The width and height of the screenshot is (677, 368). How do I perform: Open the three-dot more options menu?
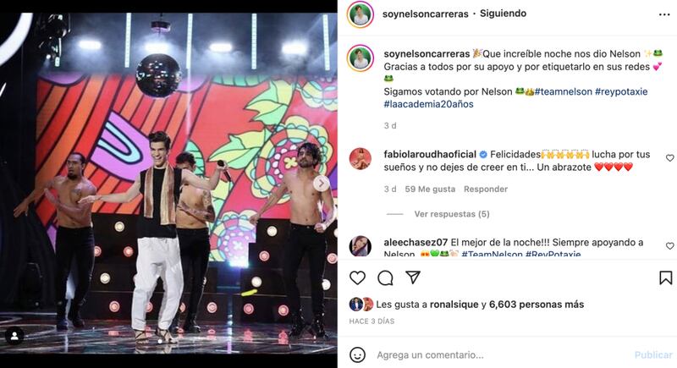(664, 14)
